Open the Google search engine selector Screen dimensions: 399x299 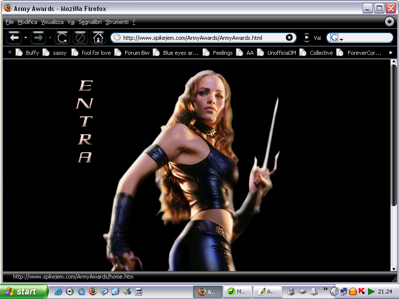[336, 38]
